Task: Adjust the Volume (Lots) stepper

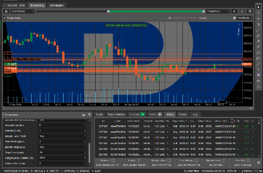Action: click(85, 131)
